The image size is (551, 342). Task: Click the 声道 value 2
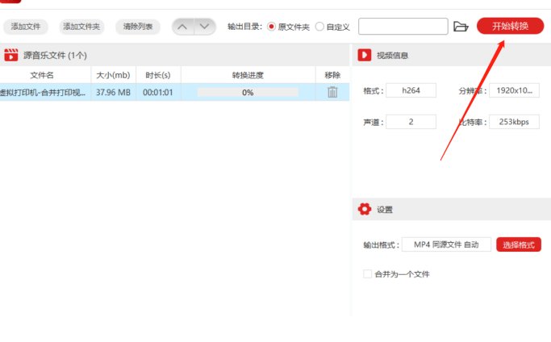point(411,122)
